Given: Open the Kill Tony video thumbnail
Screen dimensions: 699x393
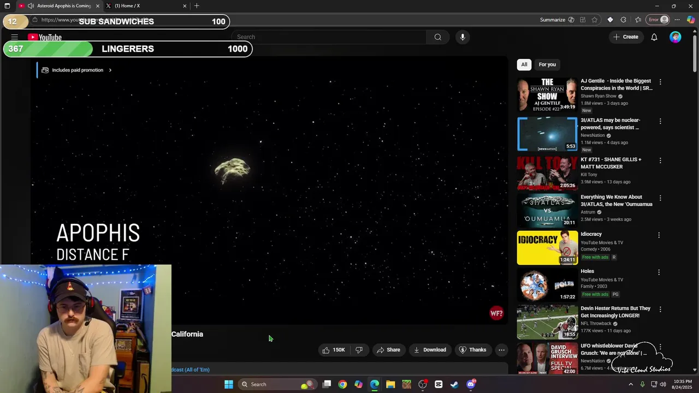Looking at the screenshot, I should [547, 173].
